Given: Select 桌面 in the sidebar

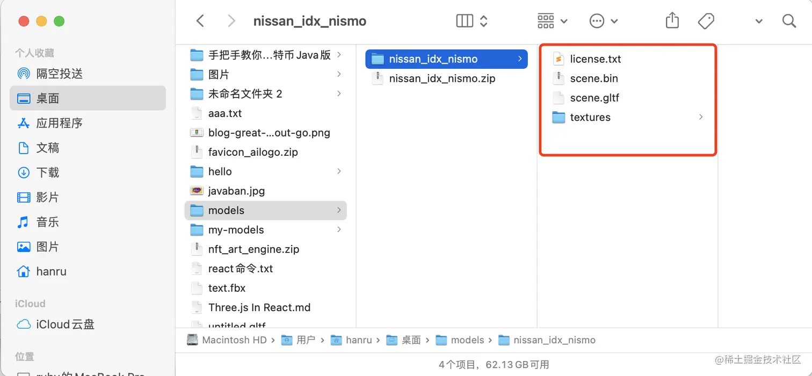Looking at the screenshot, I should click(88, 98).
